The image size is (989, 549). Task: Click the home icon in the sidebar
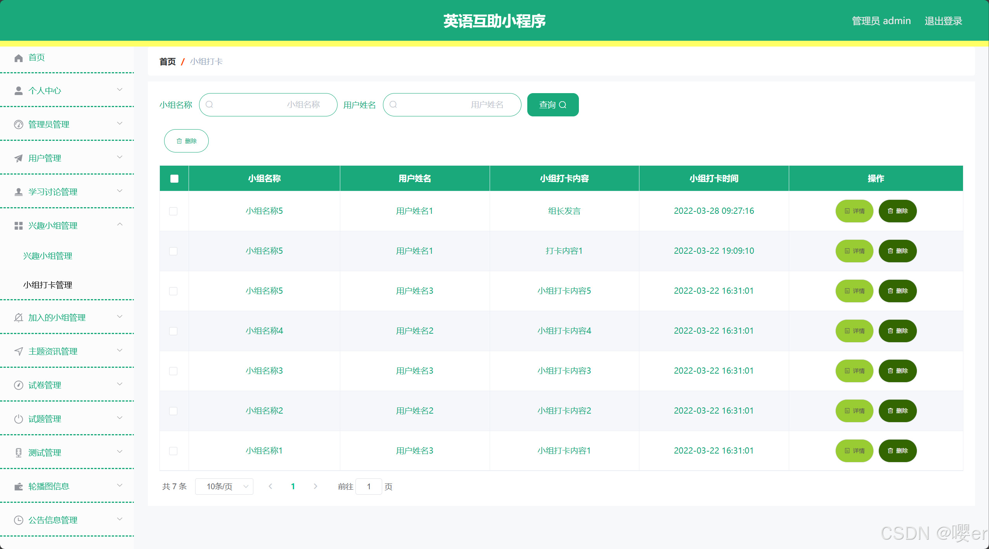(x=18, y=58)
